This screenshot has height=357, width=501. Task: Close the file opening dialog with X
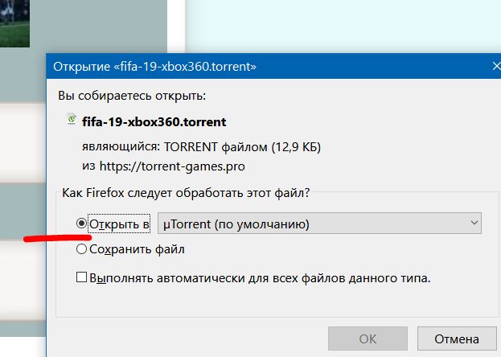tap(496, 66)
